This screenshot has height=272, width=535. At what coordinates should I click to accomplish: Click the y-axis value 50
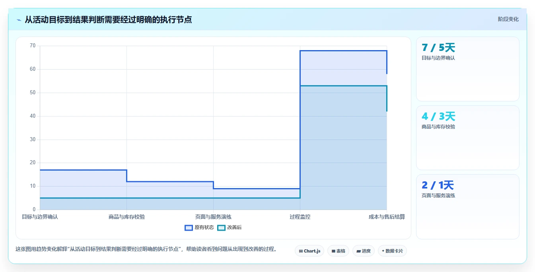click(x=33, y=93)
